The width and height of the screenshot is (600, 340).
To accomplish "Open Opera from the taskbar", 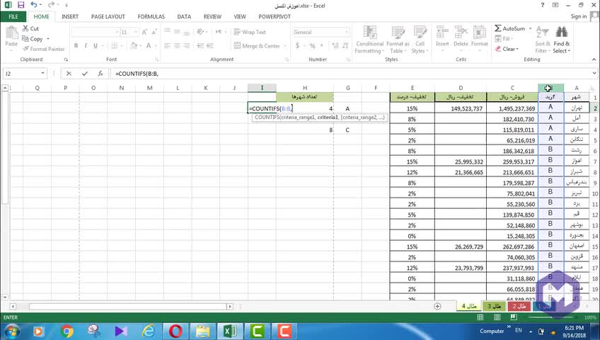I will pyautogui.click(x=175, y=331).
